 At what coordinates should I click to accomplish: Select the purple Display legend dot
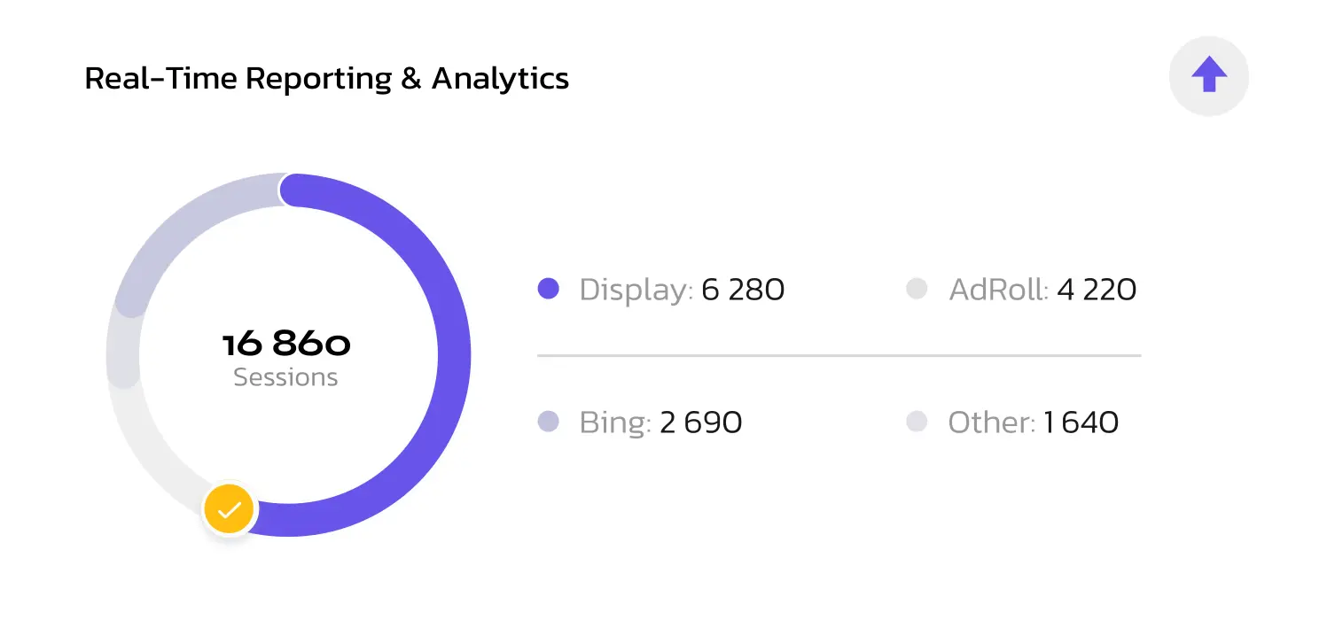[549, 289]
